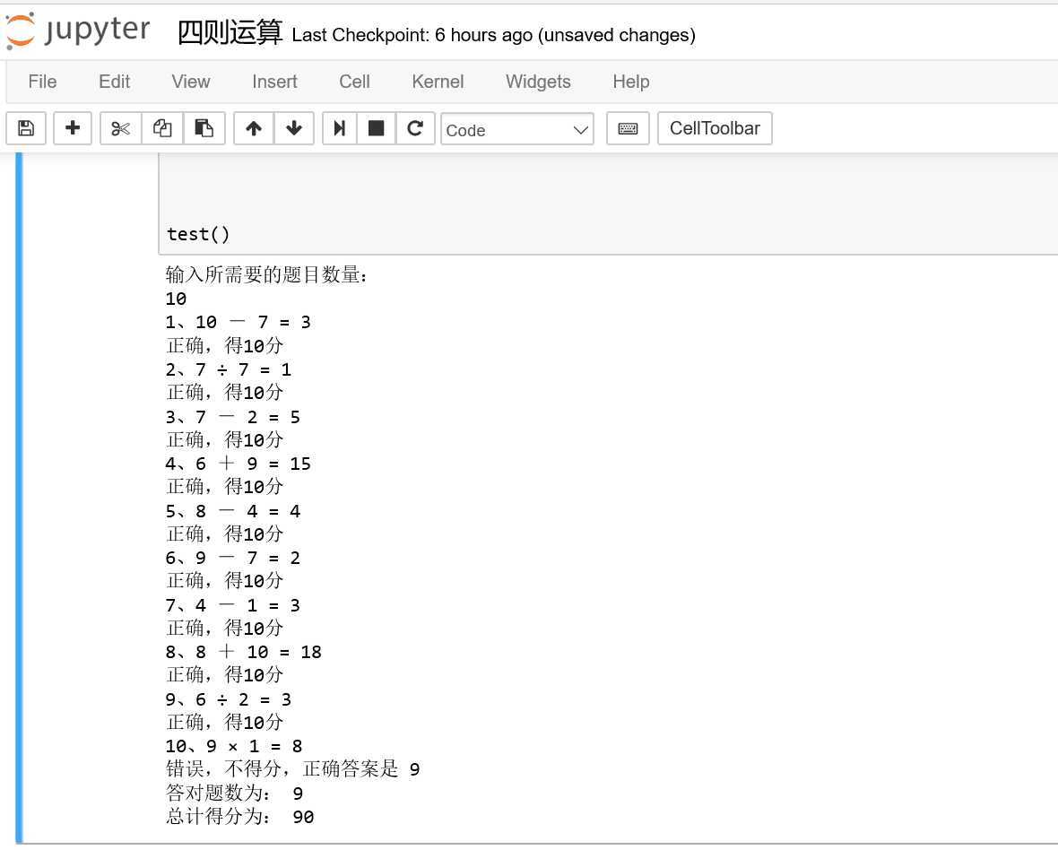The height and width of the screenshot is (850, 1058).
Task: Move selected cell down arrow
Action: 293,128
